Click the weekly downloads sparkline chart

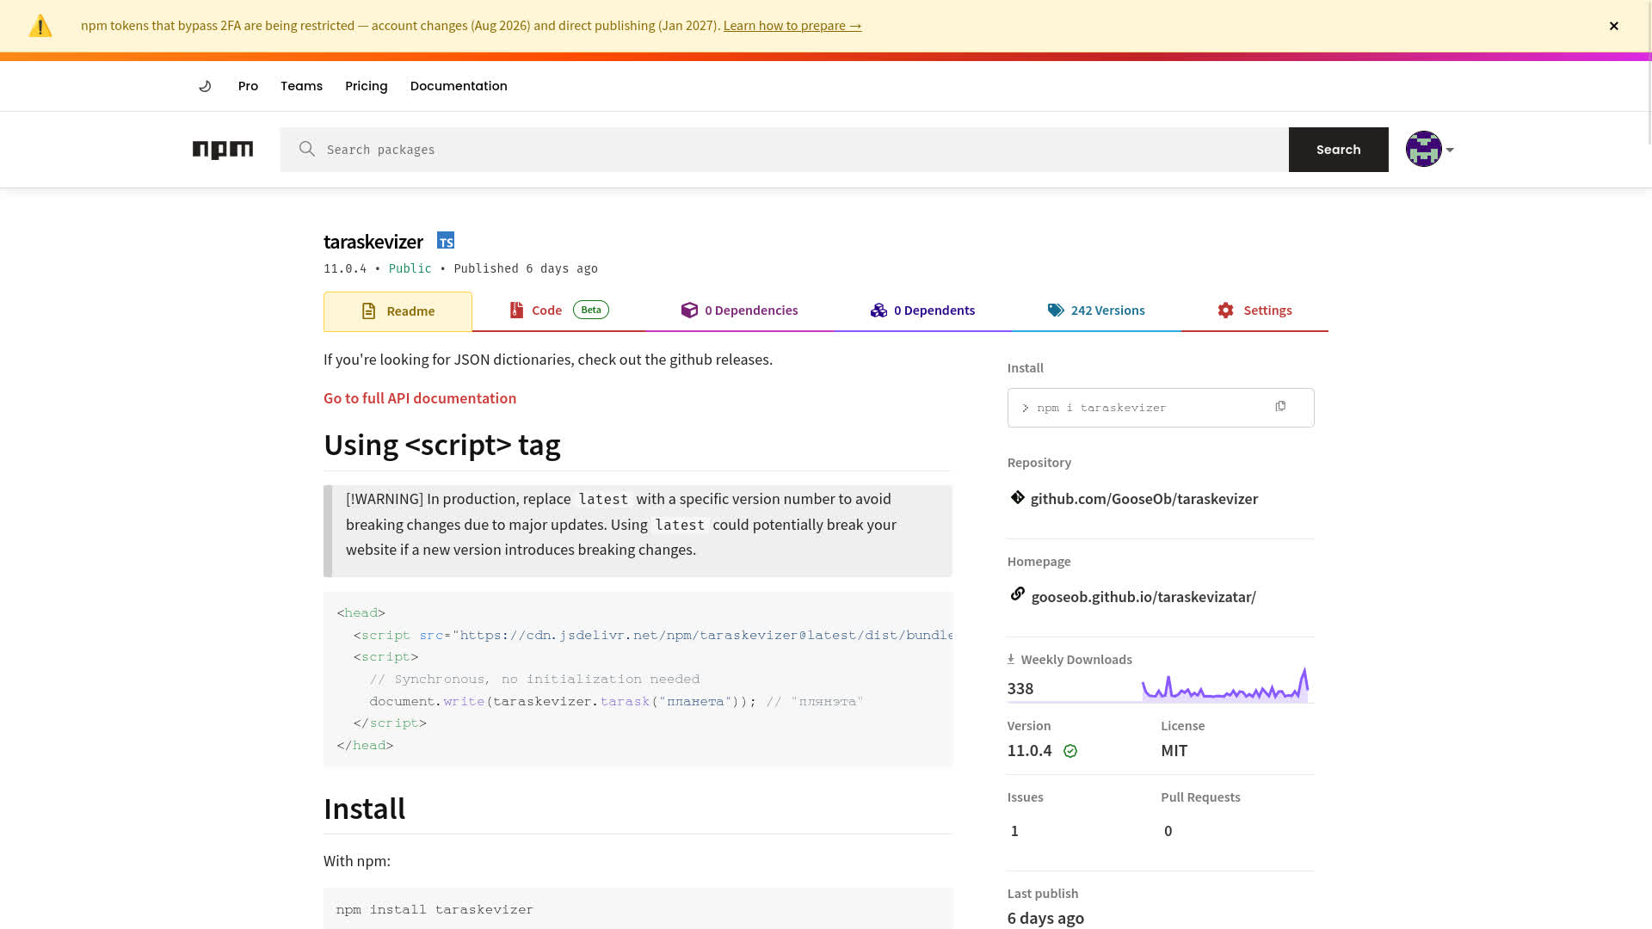pos(1225,686)
